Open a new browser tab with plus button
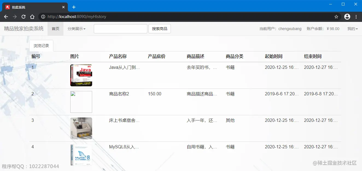Screen dimensions: 362x171 coord(74,7)
